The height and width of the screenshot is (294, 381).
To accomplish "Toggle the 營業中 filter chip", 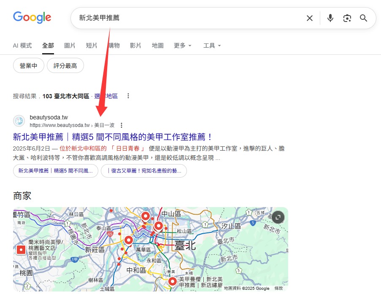I will point(29,66).
